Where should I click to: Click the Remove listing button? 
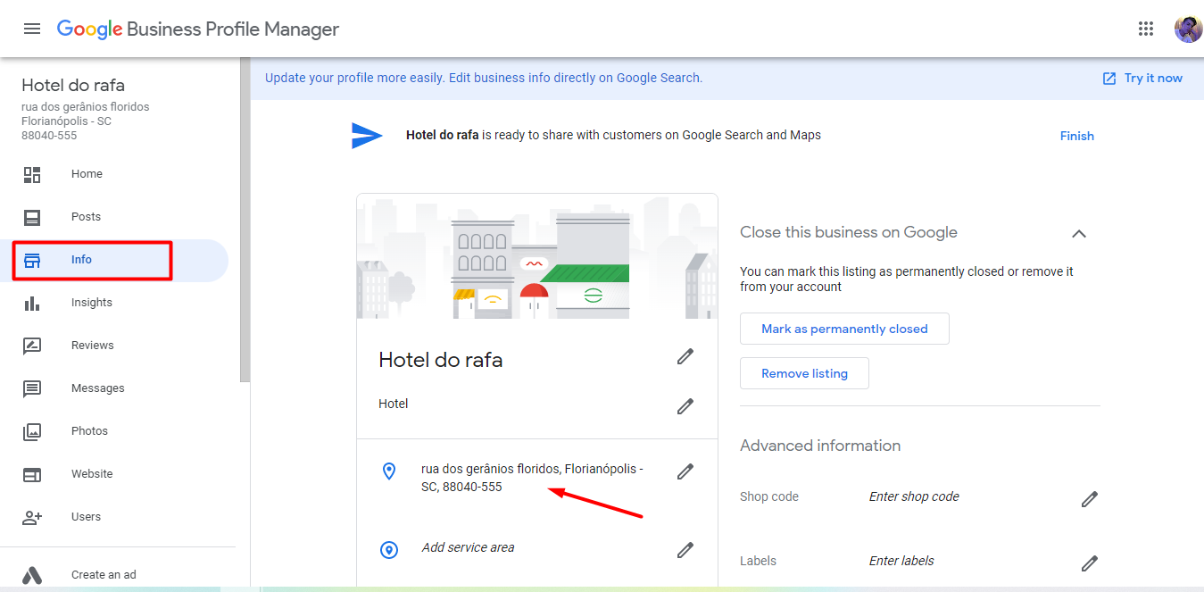pyautogui.click(x=804, y=373)
